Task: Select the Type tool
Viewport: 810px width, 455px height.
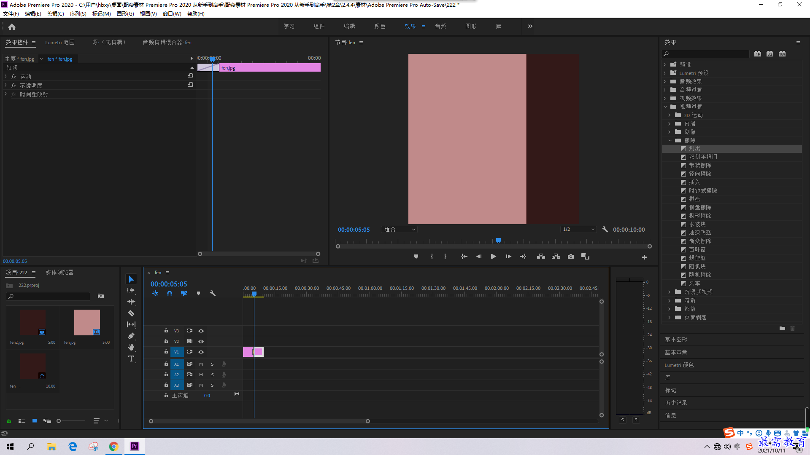Action: tap(131, 359)
